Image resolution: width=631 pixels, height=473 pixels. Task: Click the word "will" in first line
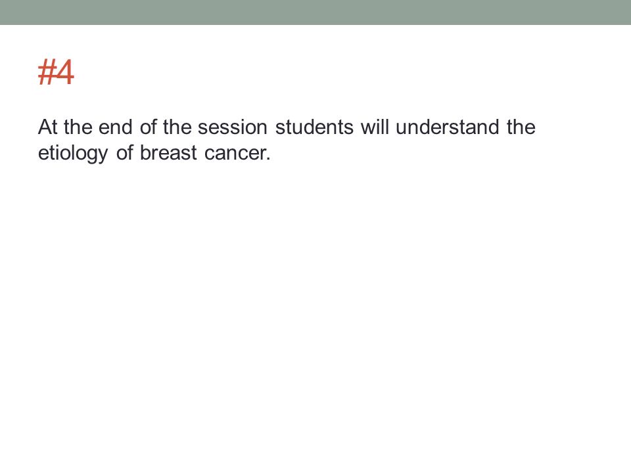click(x=375, y=127)
